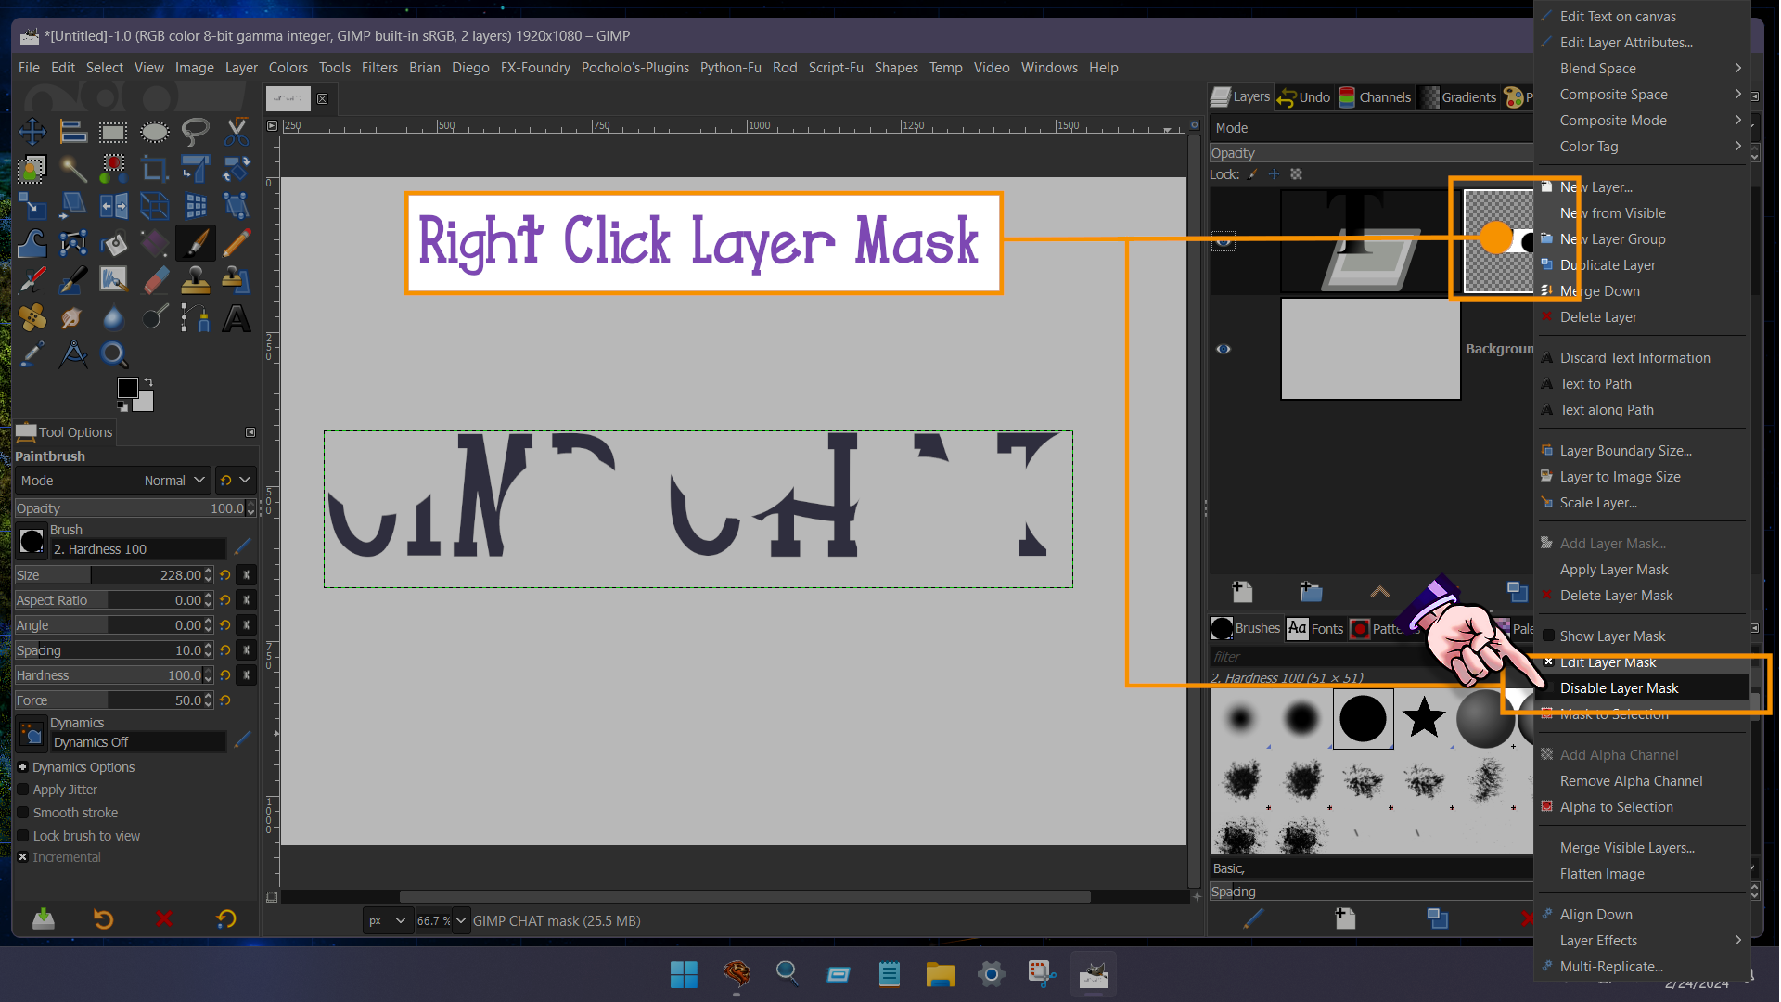Select the Crop tool

point(155,169)
